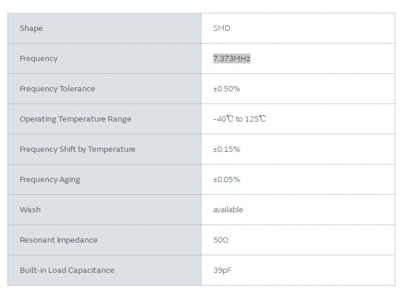Click the Built-in Load Capacitance label
The width and height of the screenshot is (403, 292).
67,270
